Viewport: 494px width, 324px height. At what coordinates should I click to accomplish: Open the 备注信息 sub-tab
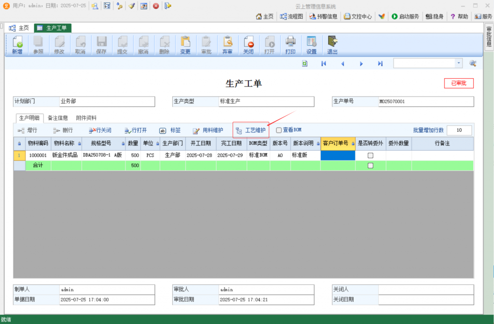tap(58, 118)
